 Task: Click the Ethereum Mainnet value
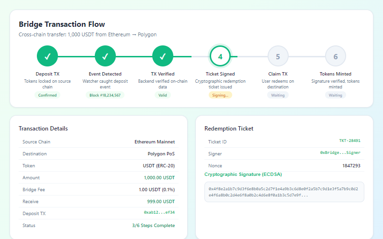pyautogui.click(x=155, y=141)
